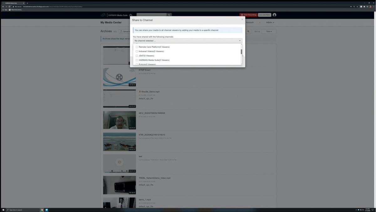Image resolution: width=376 pixels, height=212 pixels.
Task: Reload the page with the refresh icon
Action: click(x=9, y=7)
